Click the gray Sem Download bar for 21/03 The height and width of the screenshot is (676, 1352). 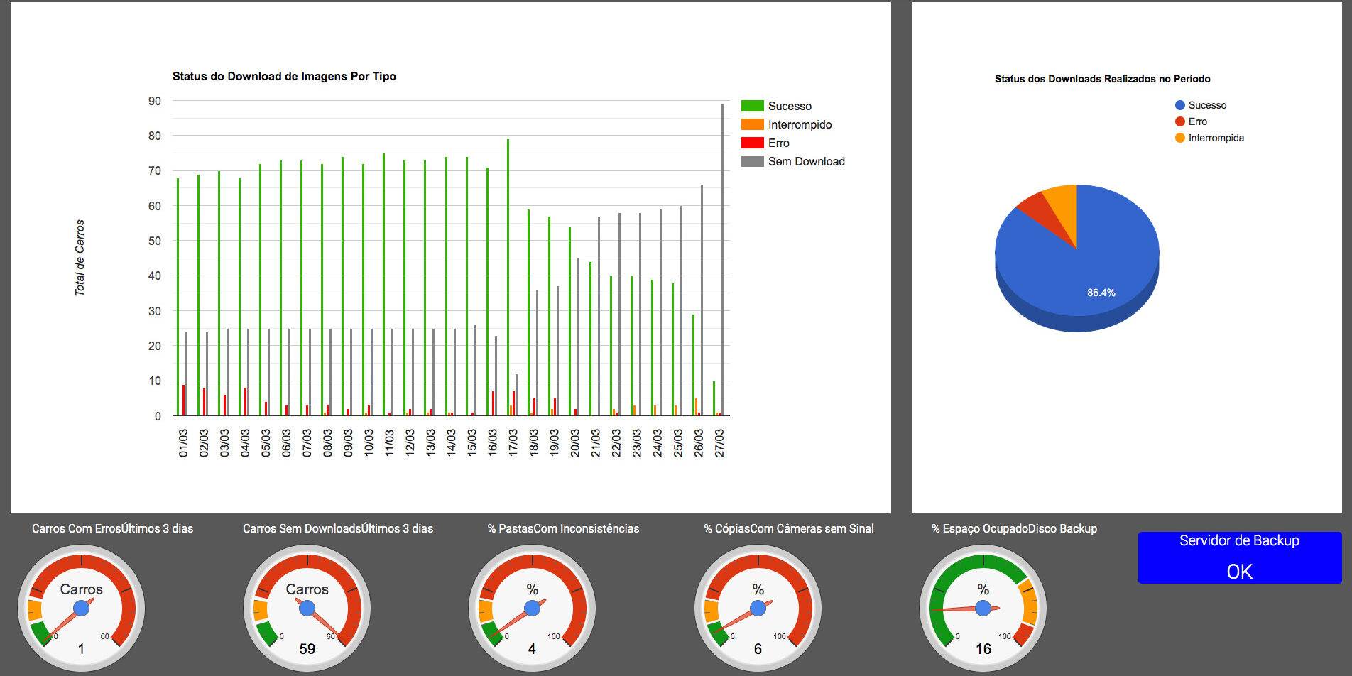tap(599, 316)
